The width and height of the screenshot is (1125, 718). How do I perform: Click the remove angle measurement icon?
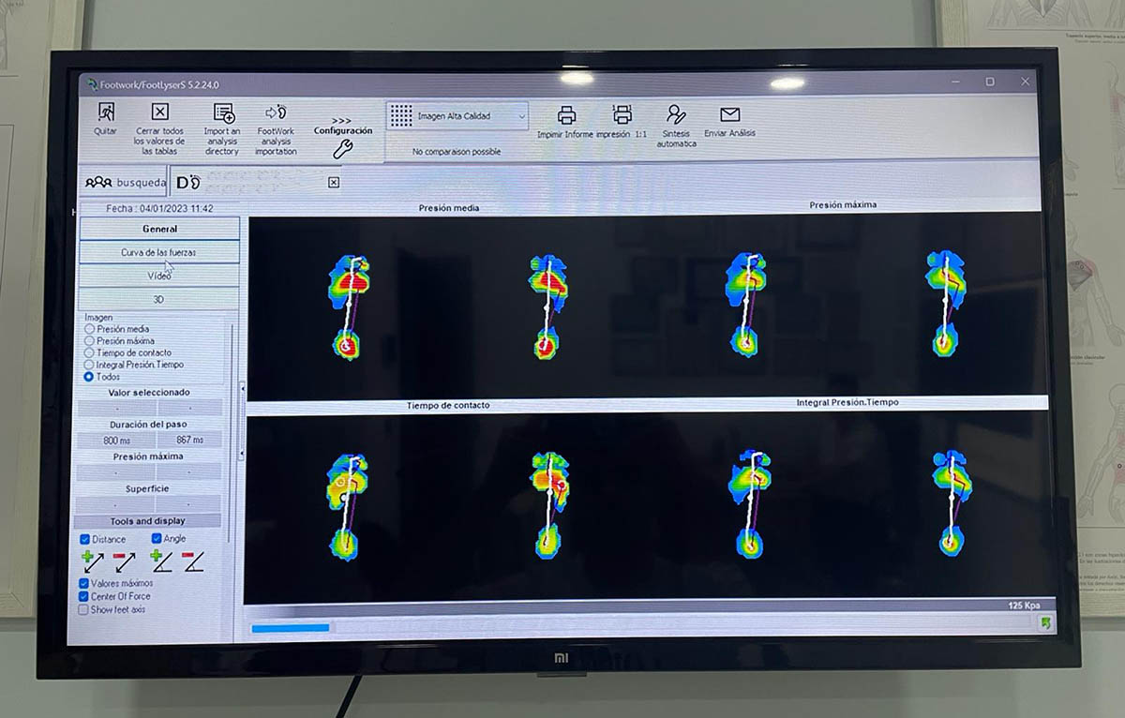coord(193,562)
